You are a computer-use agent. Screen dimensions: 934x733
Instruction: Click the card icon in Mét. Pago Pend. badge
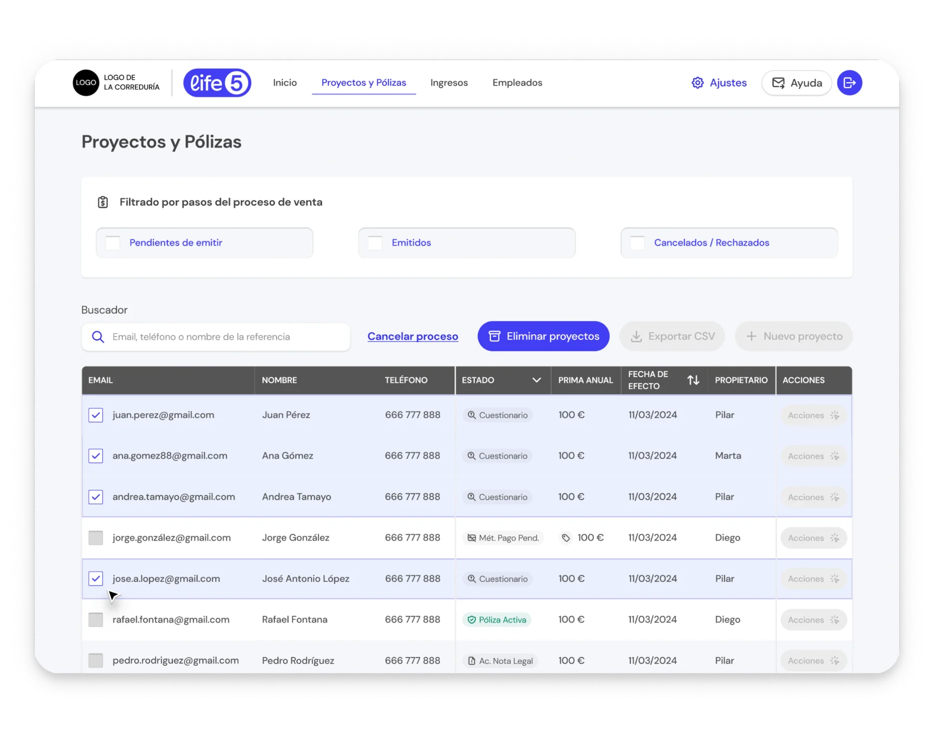tap(471, 538)
